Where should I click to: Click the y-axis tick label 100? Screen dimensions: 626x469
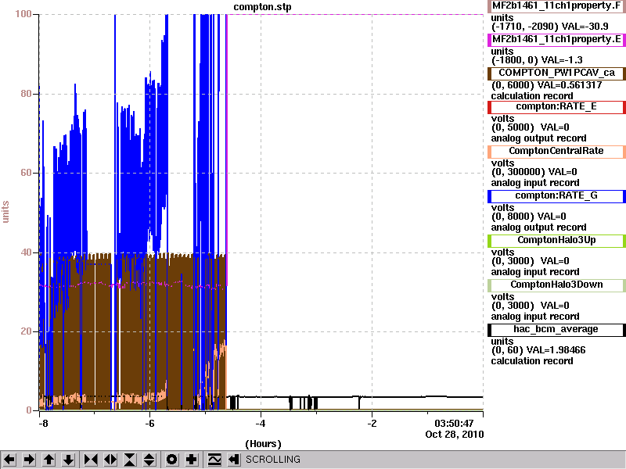(x=23, y=14)
